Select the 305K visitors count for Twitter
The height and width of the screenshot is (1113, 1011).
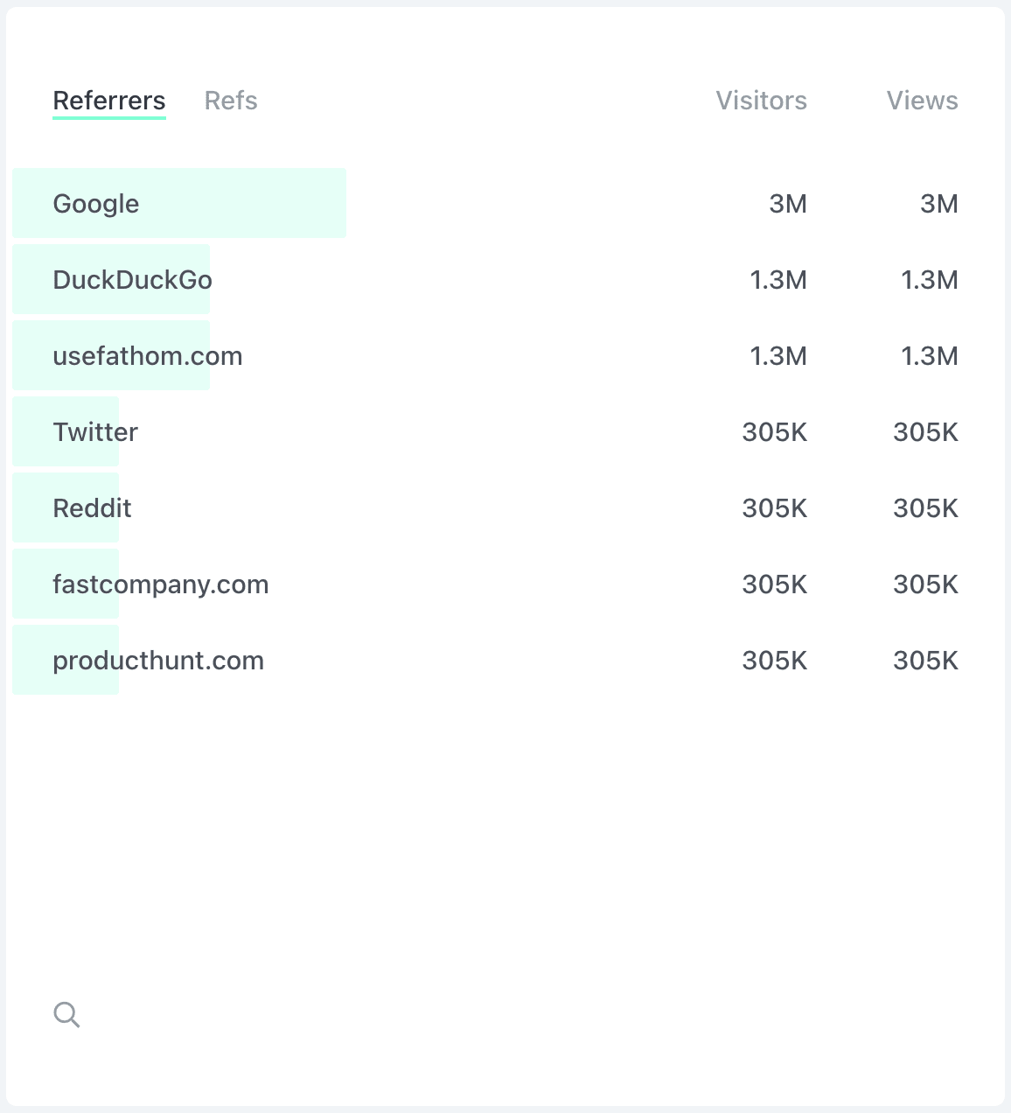coord(775,431)
